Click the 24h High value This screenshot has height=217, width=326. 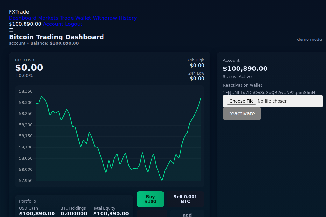pyautogui.click(x=197, y=65)
